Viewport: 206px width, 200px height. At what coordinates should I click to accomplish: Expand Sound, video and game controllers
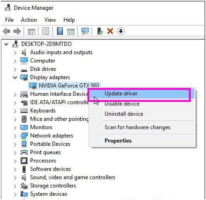(x=15, y=178)
